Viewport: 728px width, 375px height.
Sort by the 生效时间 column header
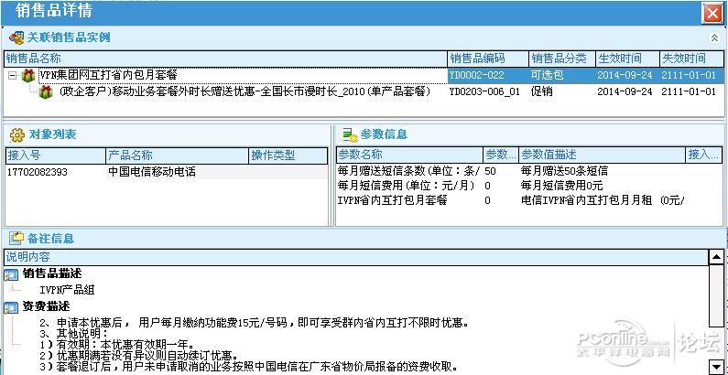point(627,59)
